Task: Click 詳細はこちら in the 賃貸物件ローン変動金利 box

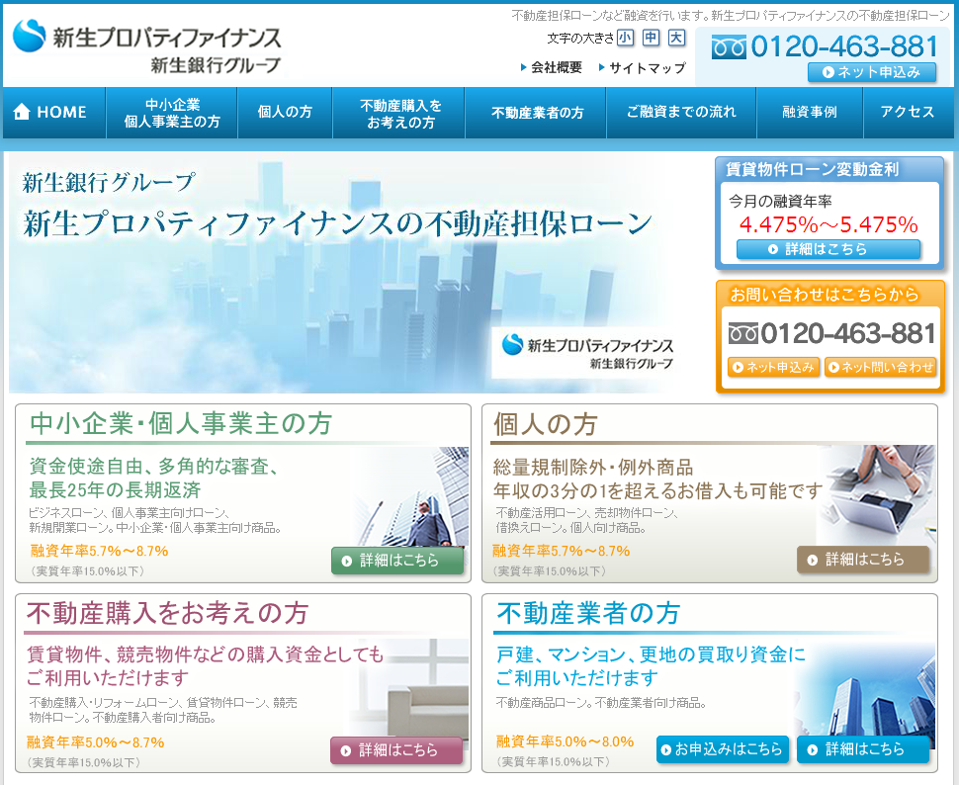Action: [x=828, y=249]
